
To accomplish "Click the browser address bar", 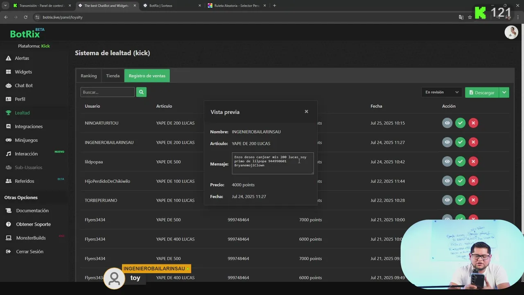I will tap(246, 17).
